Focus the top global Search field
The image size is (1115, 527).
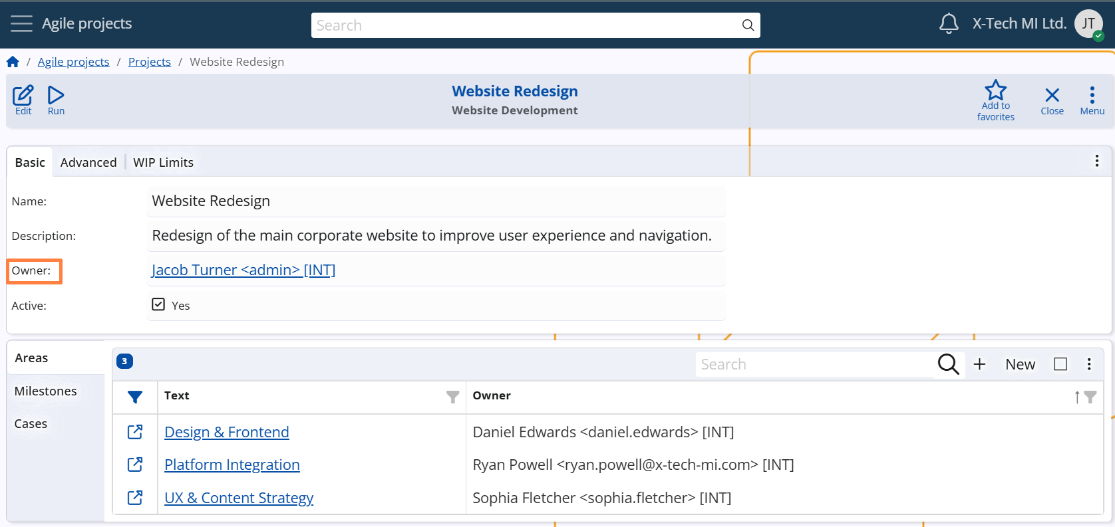pos(526,25)
